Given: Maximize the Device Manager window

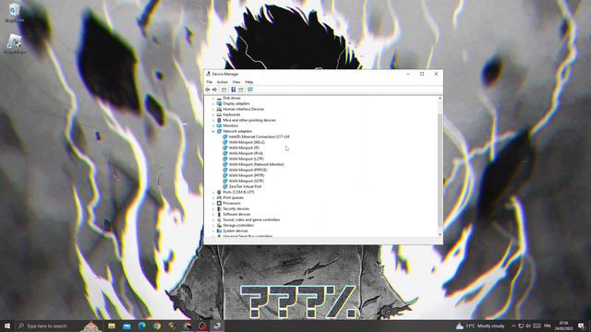Looking at the screenshot, I should [x=422, y=74].
